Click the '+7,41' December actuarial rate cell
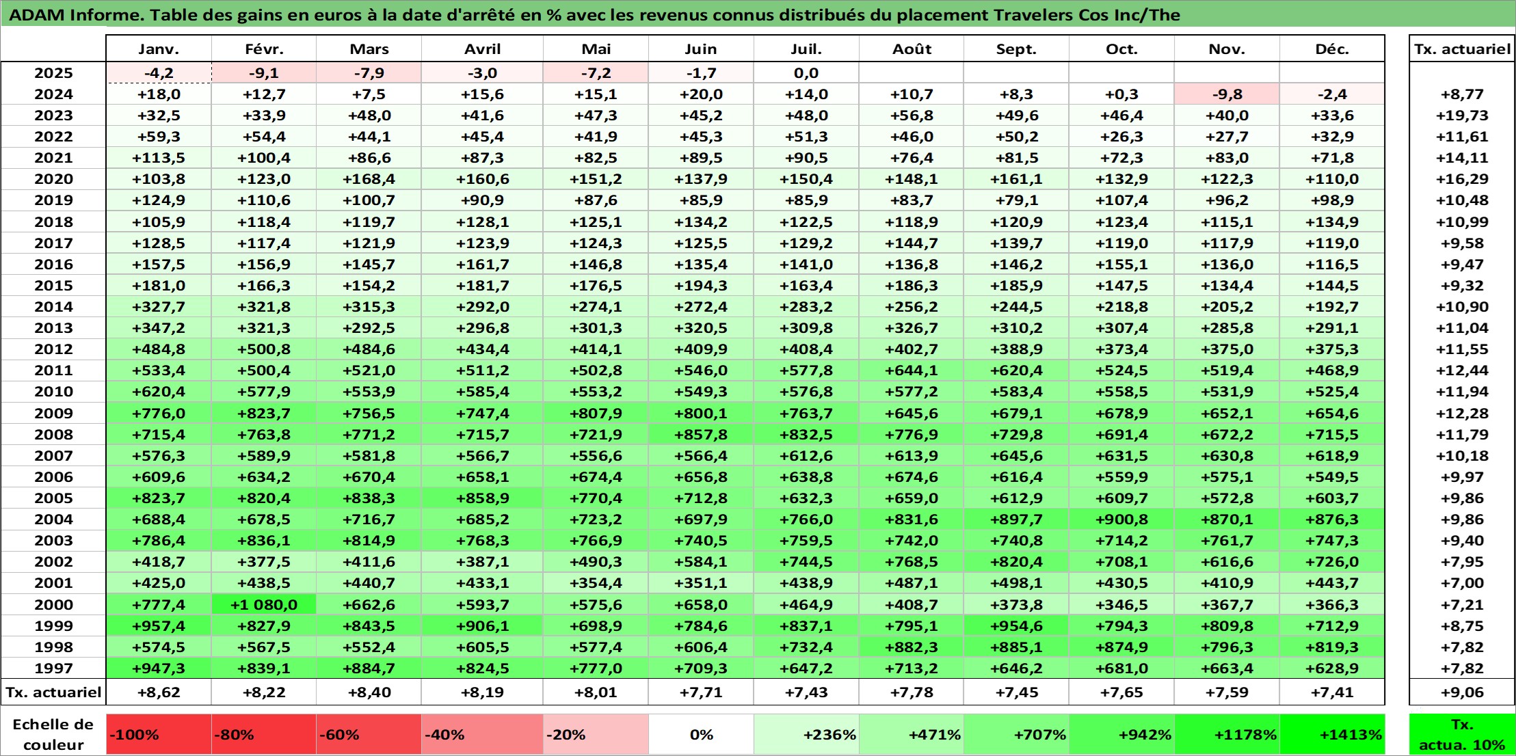 (1332, 692)
